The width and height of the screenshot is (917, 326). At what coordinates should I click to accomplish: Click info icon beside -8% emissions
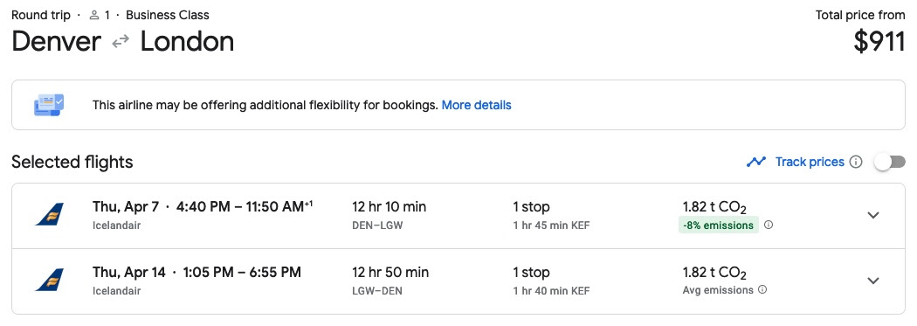tap(769, 225)
